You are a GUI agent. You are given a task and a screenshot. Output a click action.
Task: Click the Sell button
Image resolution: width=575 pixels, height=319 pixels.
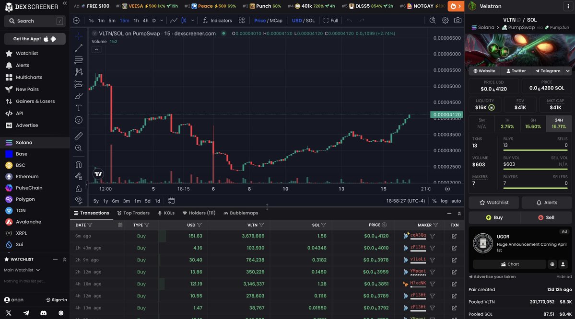(546, 217)
